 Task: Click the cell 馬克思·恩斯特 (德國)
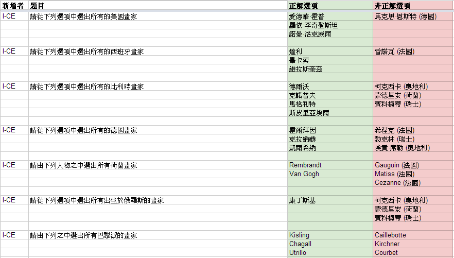[x=413, y=16]
